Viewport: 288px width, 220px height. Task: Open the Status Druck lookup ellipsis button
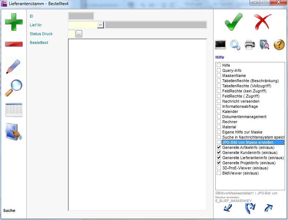tap(79, 34)
